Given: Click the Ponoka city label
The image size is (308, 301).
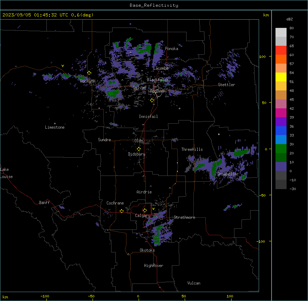Looking at the screenshot, I should (172, 49).
